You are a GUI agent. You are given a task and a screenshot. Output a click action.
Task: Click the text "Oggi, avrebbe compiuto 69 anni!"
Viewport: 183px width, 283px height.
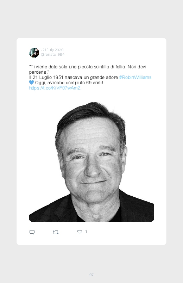(69, 83)
